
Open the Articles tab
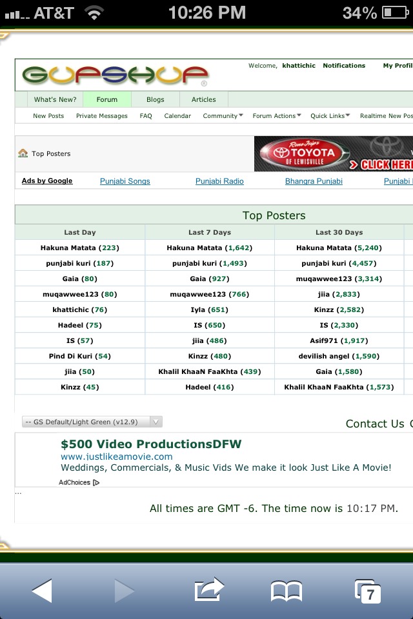tap(203, 99)
